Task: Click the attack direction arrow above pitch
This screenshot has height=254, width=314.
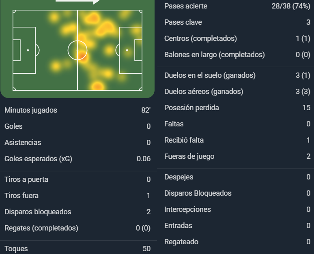Action: coord(77,1)
